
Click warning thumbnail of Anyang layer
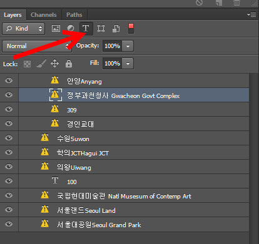(55, 80)
